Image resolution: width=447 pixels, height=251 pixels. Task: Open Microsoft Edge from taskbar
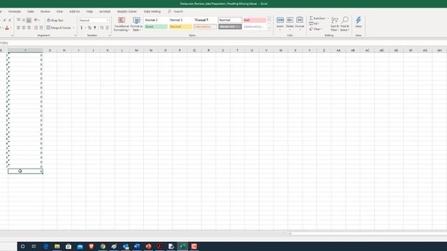pos(45,246)
